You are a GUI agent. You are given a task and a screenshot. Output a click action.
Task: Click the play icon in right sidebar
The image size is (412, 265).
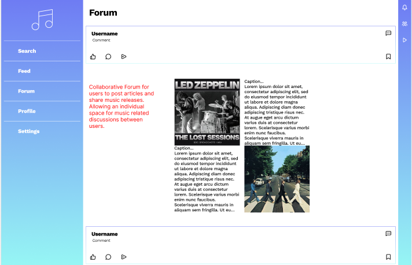tap(404, 40)
